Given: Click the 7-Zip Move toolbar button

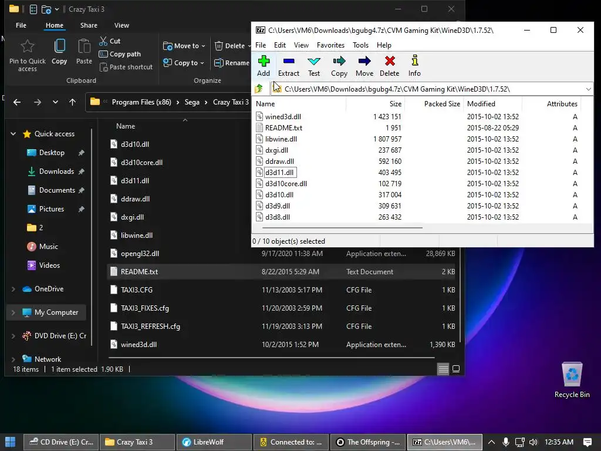Looking at the screenshot, I should [x=364, y=66].
